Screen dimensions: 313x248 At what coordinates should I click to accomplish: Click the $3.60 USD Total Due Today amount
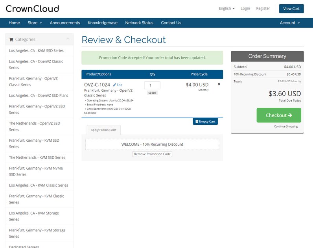tap(285, 94)
